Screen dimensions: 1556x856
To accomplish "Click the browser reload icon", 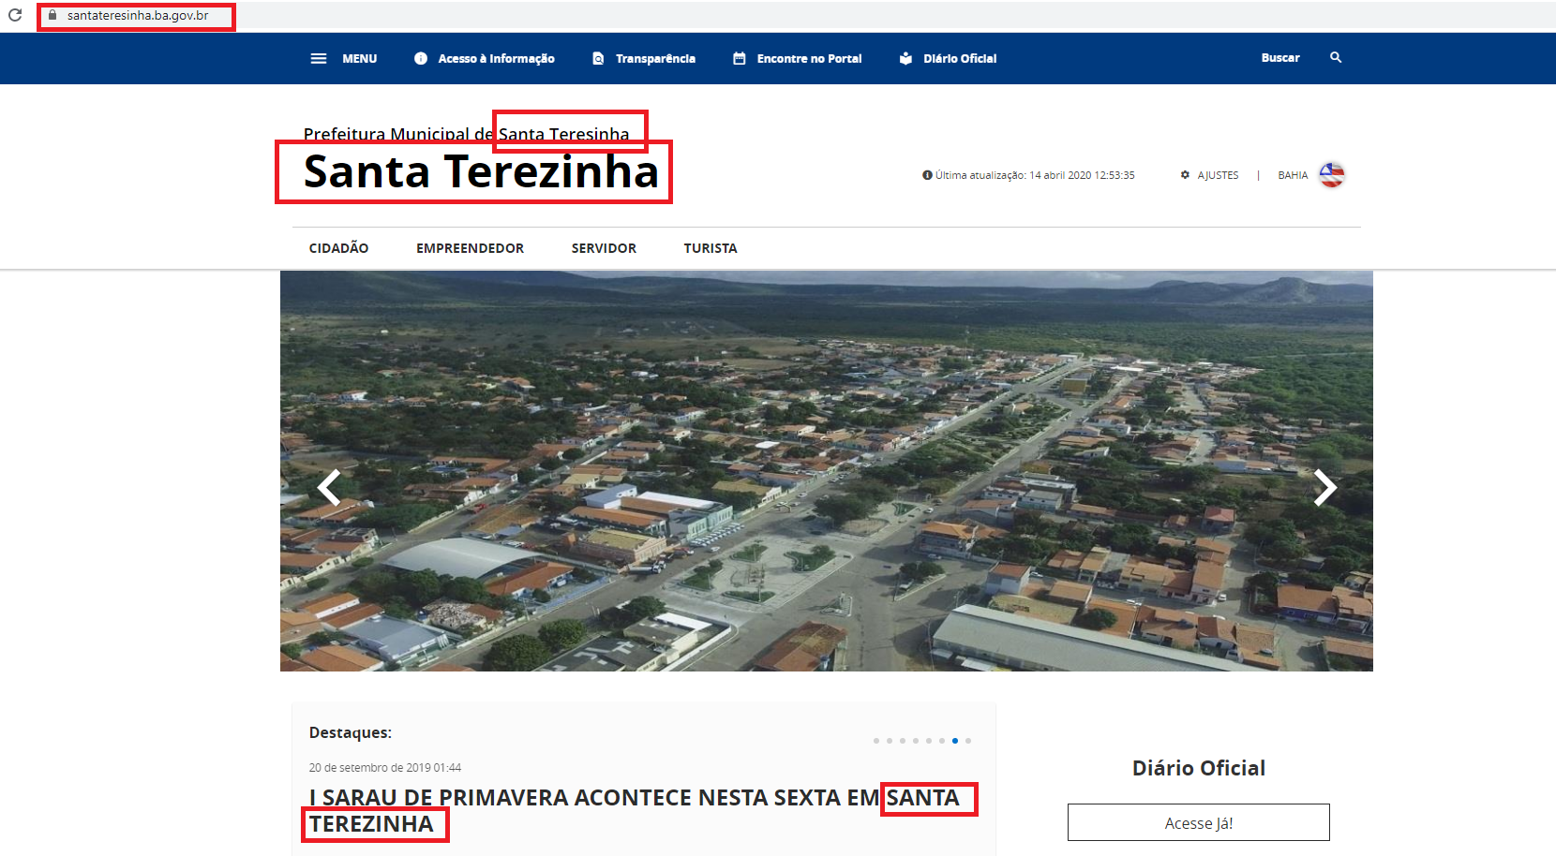I will coord(15,15).
